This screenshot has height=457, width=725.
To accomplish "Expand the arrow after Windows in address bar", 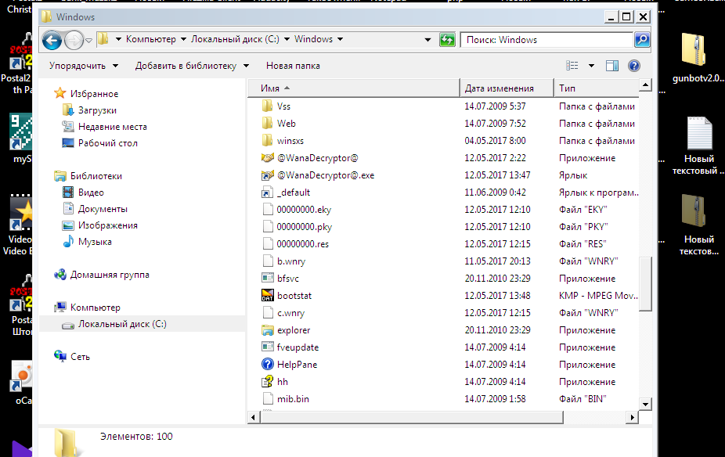I will click(x=341, y=39).
